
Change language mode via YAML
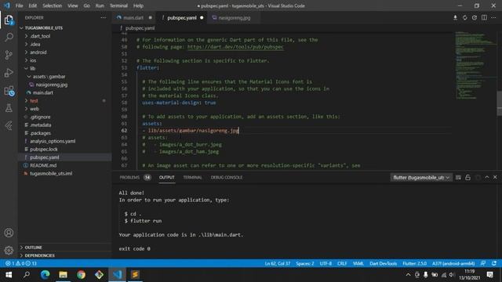[x=358, y=263]
